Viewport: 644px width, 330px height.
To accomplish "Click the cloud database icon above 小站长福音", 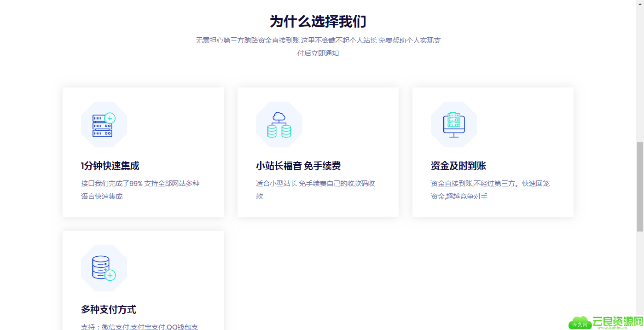I will (279, 124).
